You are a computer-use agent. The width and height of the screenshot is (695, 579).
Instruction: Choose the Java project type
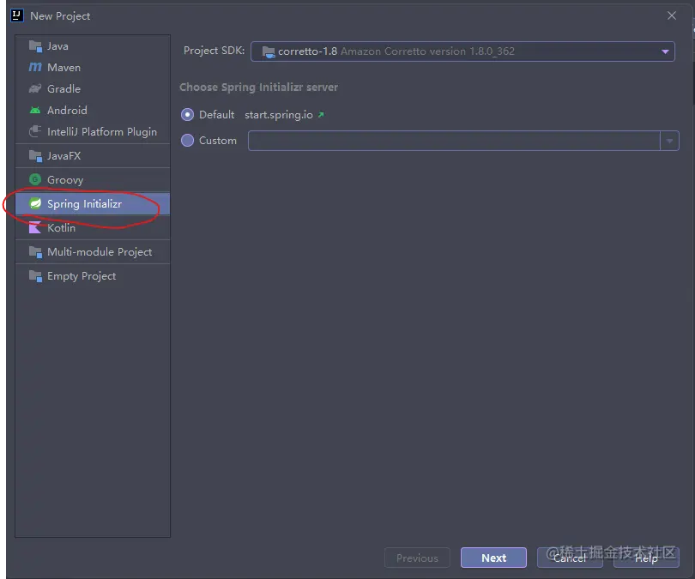point(93,46)
